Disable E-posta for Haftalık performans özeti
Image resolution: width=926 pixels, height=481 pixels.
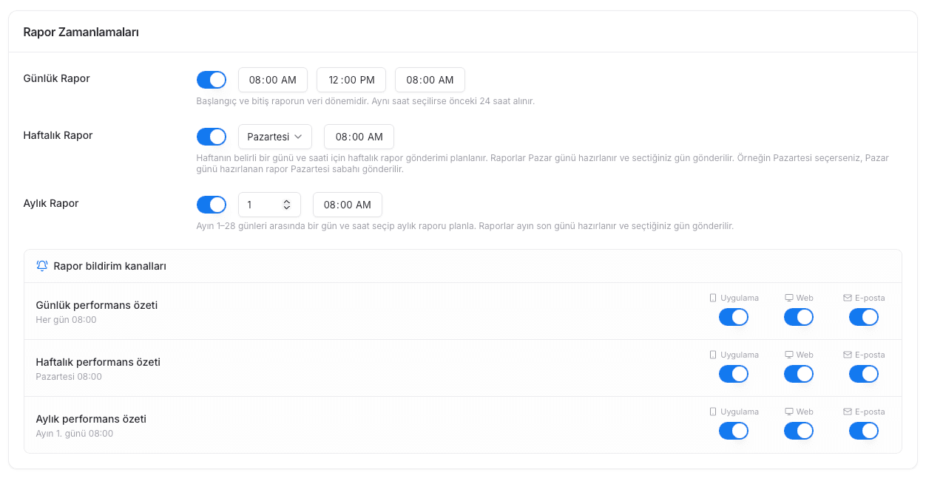(x=864, y=374)
